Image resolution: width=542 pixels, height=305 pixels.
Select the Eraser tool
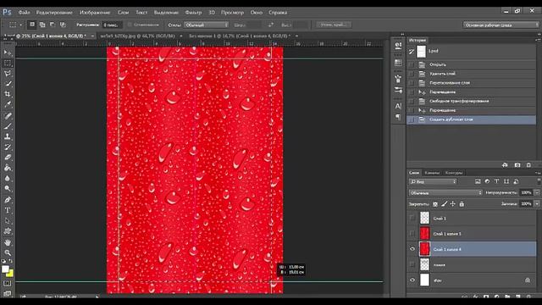click(8, 158)
